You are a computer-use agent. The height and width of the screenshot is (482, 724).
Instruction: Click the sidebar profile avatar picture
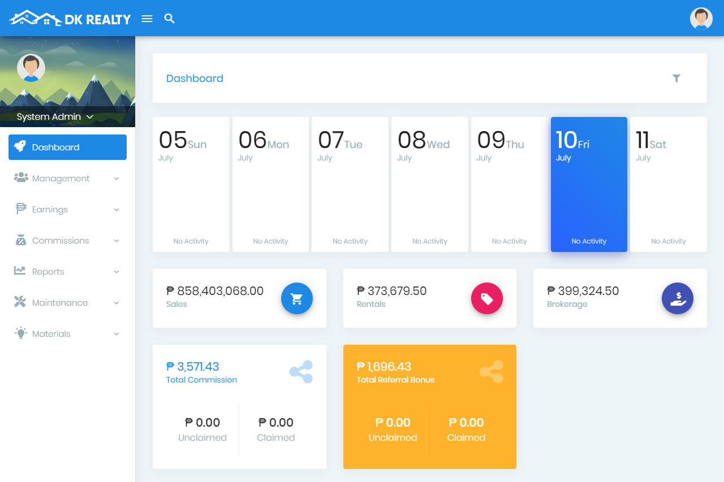(31, 68)
